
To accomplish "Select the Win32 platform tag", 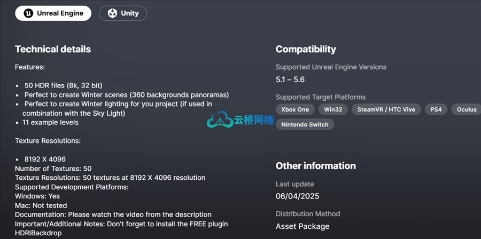I will pos(333,109).
